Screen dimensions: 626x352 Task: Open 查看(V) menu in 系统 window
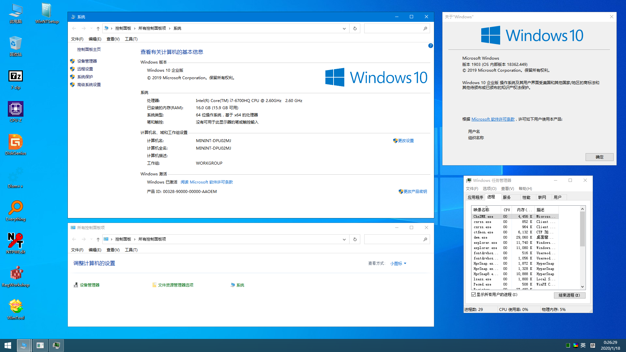coord(113,39)
